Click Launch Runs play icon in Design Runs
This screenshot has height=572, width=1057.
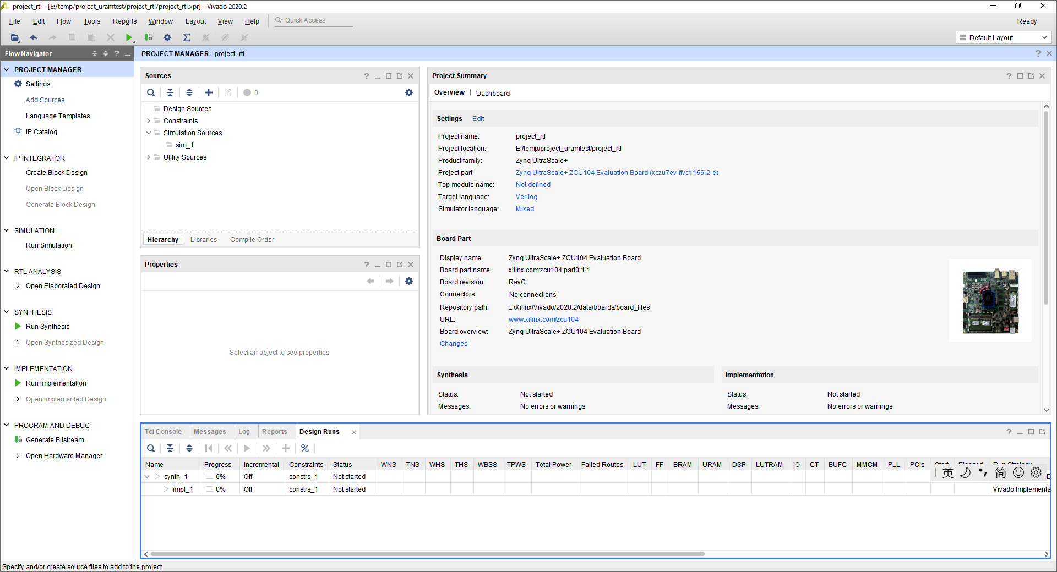(x=247, y=448)
